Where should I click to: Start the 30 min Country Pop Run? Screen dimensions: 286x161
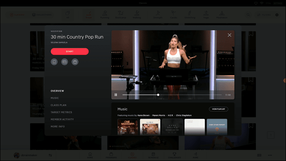point(70,51)
